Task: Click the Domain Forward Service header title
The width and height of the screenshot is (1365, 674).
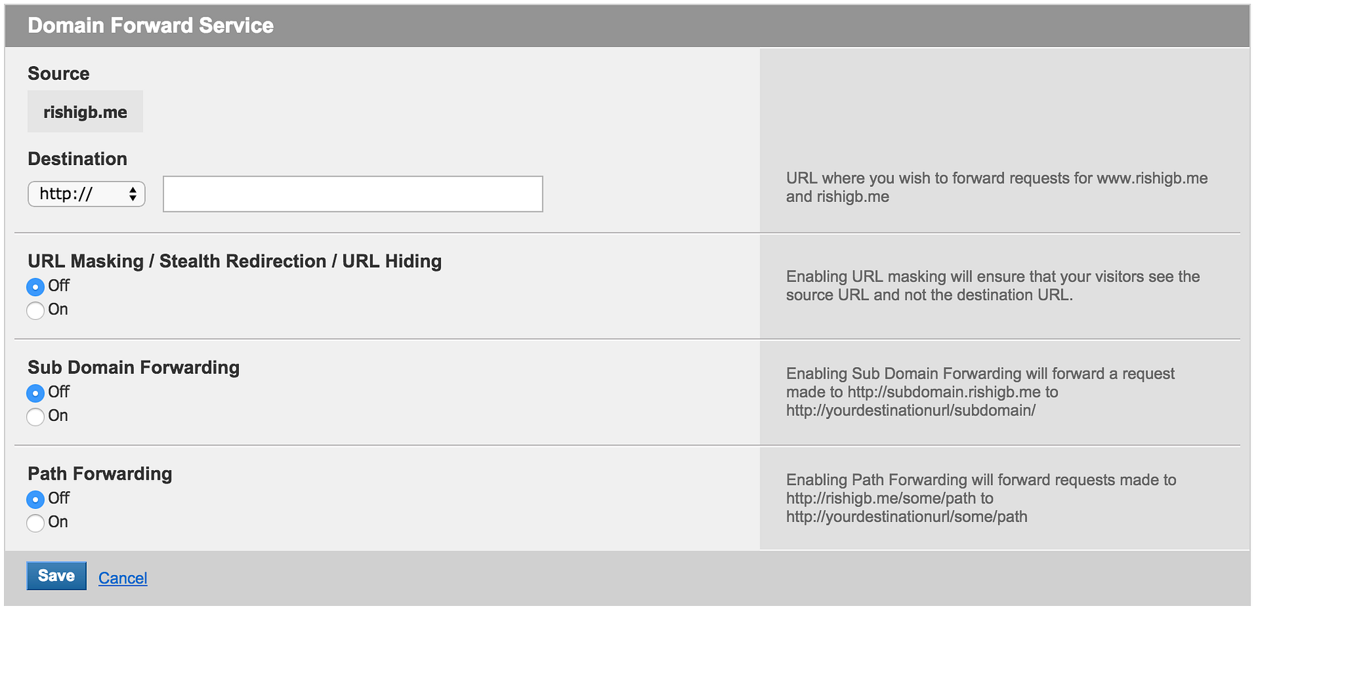Action: tap(151, 26)
